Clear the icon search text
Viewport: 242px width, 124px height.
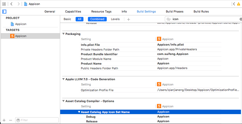(241, 19)
